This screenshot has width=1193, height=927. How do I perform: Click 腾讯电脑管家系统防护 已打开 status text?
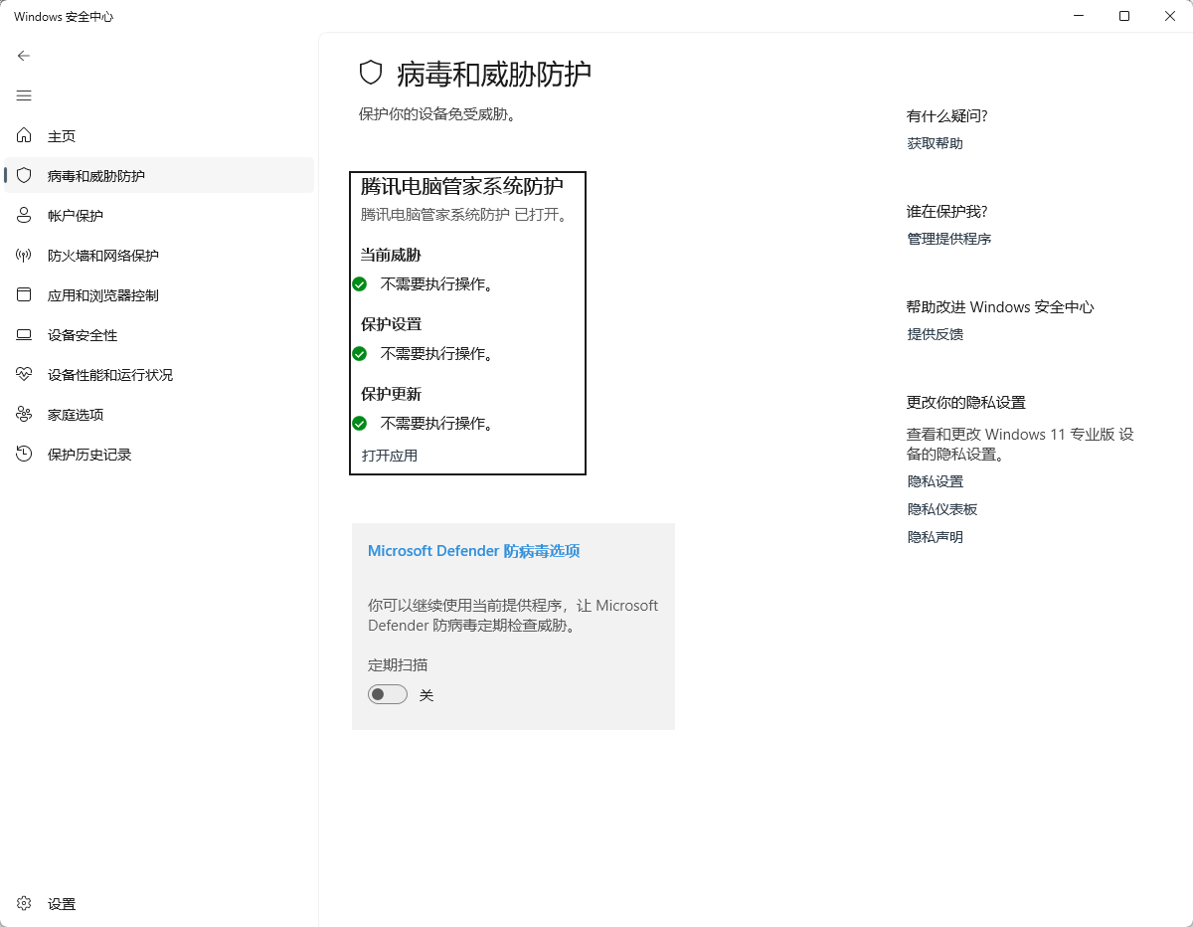coord(467,214)
